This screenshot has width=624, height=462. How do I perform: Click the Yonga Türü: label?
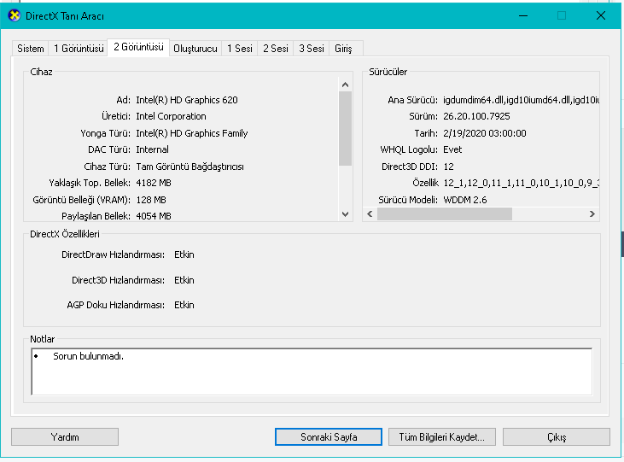click(x=106, y=133)
